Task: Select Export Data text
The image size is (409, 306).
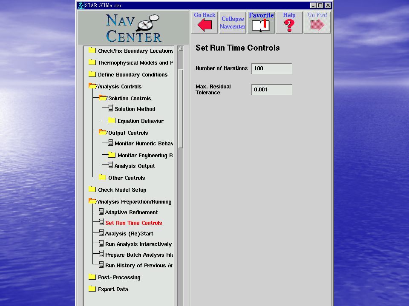Action: click(113, 289)
